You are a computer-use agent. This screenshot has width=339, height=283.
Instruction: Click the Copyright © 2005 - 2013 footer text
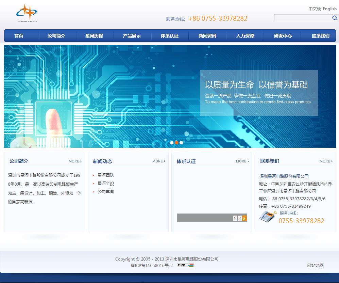tap(167, 259)
